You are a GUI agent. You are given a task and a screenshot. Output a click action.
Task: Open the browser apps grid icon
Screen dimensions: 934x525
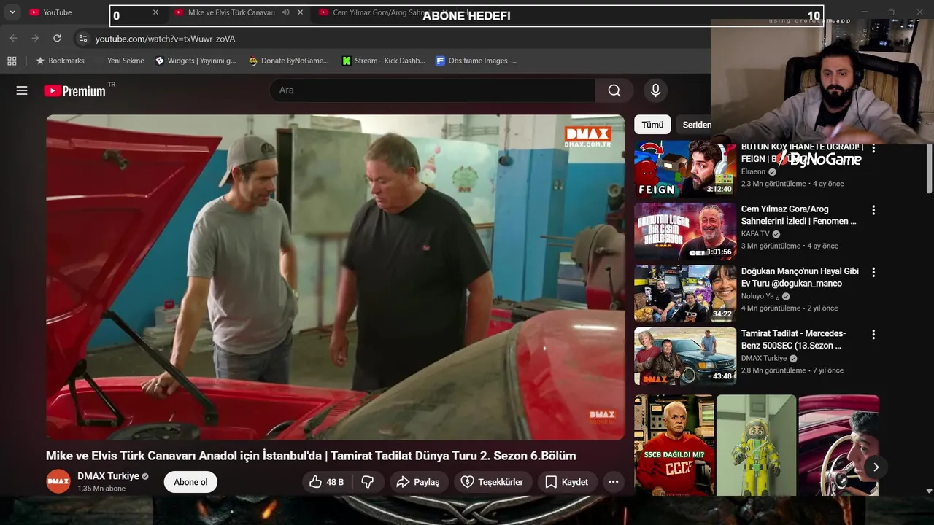tap(12, 61)
